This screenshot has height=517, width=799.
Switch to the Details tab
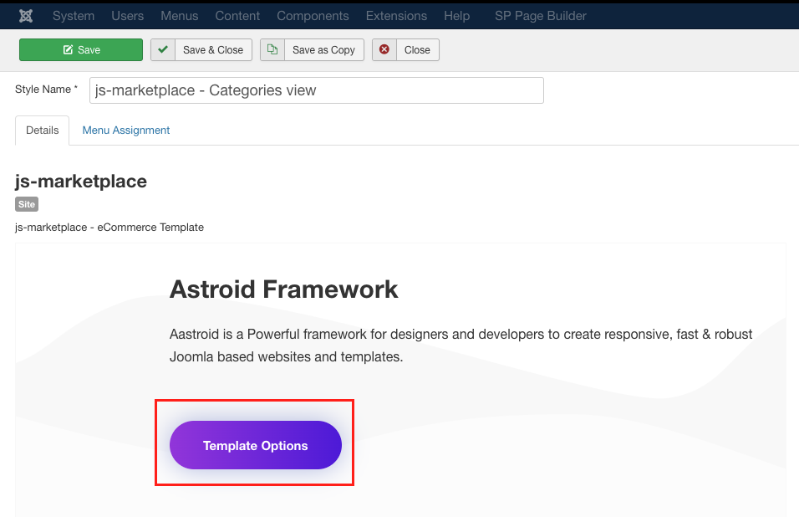(x=43, y=130)
